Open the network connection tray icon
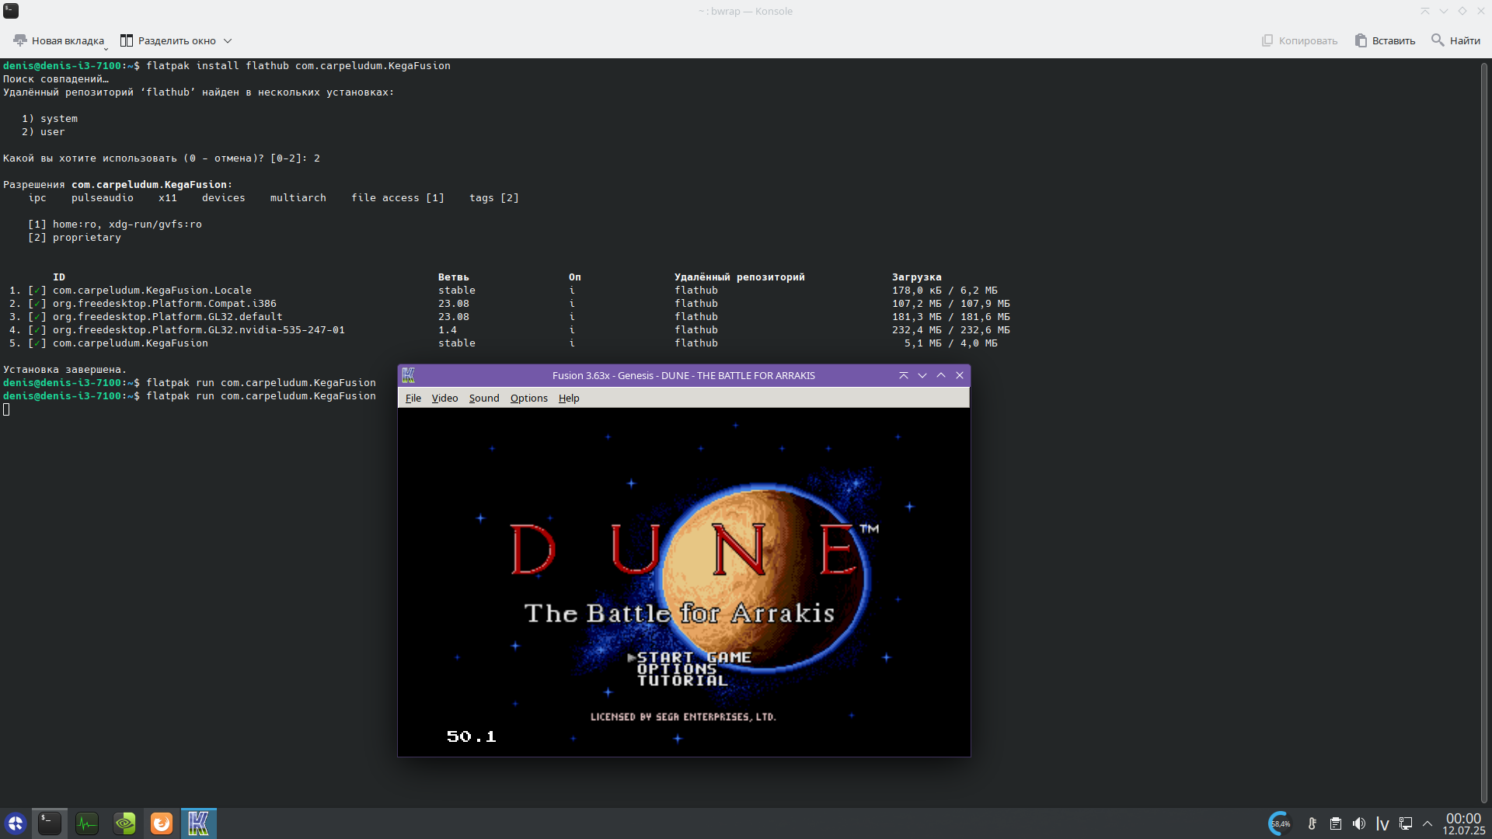The width and height of the screenshot is (1492, 839). coord(1406,823)
